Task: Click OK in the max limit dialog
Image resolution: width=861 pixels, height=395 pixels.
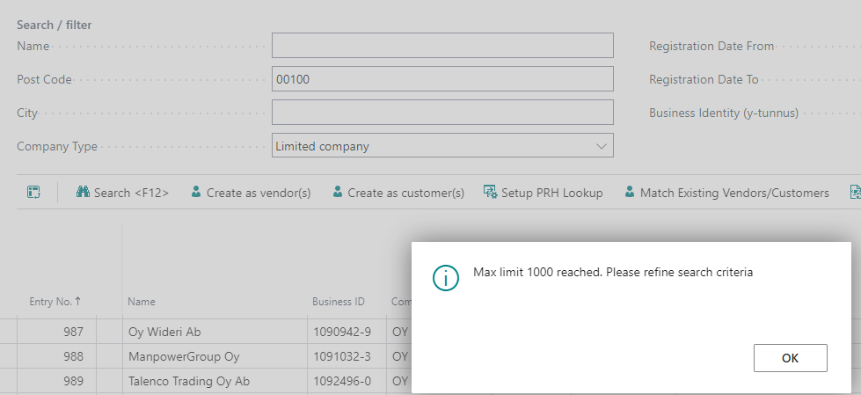Action: coord(790,358)
